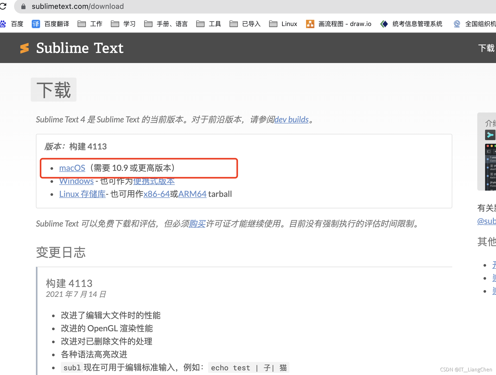Click the 各种语法高亮改进 item
The height and width of the screenshot is (375, 496).
click(94, 354)
